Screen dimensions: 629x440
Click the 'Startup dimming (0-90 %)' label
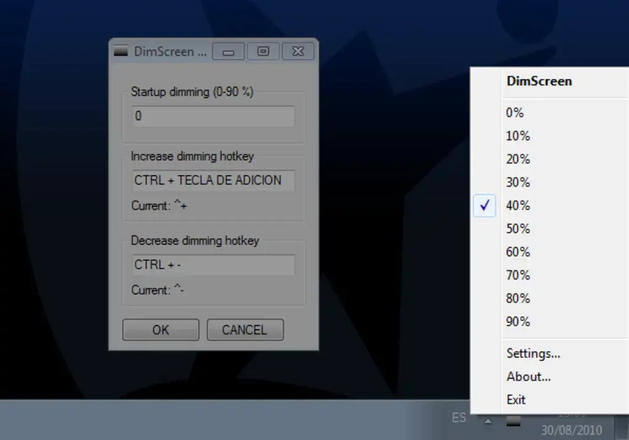point(192,92)
